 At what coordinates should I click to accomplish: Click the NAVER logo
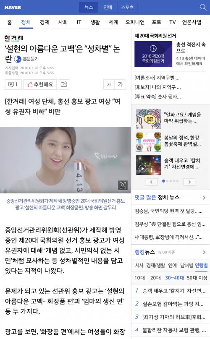pyautogui.click(x=13, y=8)
